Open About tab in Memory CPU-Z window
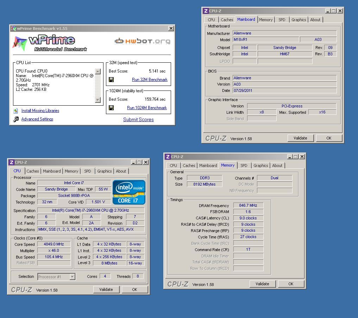The height and width of the screenshot is (318, 358). coord(277,166)
